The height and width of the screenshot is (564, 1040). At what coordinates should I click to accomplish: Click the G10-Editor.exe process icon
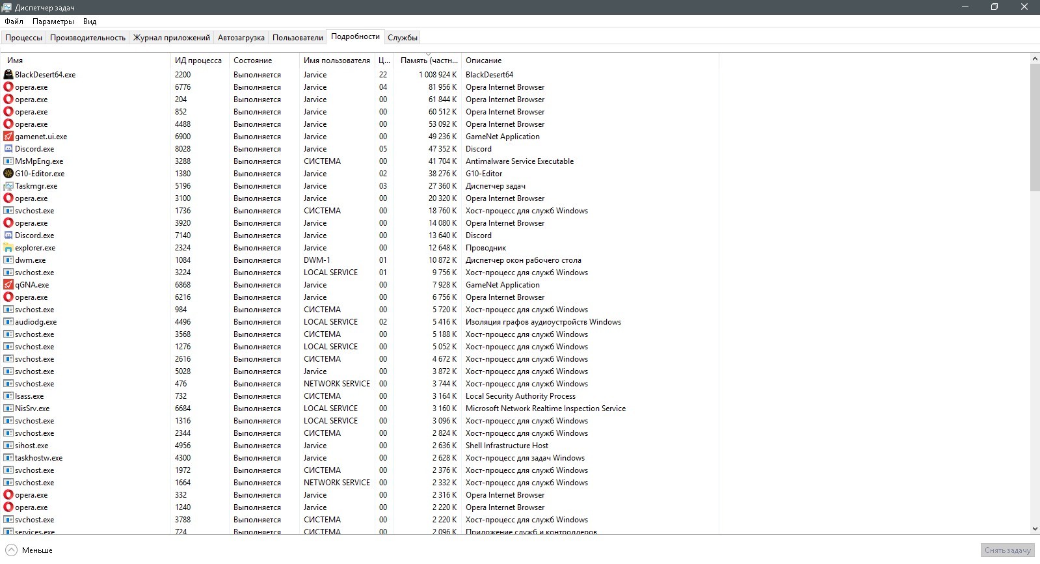(8, 173)
